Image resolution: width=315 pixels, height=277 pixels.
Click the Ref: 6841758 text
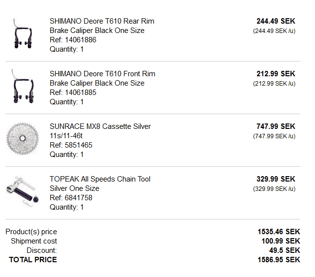(71, 198)
